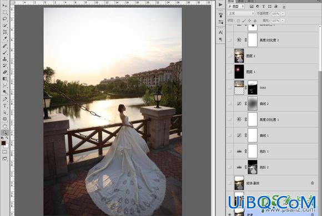Viewport: 322px width, 216px height.
Task: Select the Horizontal Type tool
Action: 4,106
